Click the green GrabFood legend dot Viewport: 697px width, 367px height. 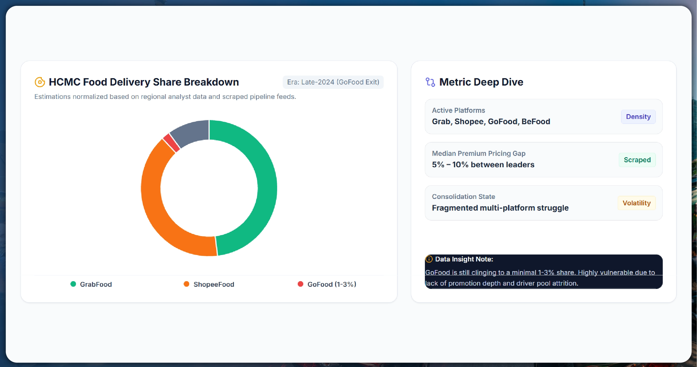click(x=73, y=284)
